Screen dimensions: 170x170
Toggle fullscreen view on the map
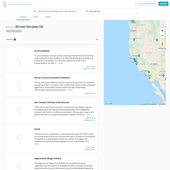162,24
